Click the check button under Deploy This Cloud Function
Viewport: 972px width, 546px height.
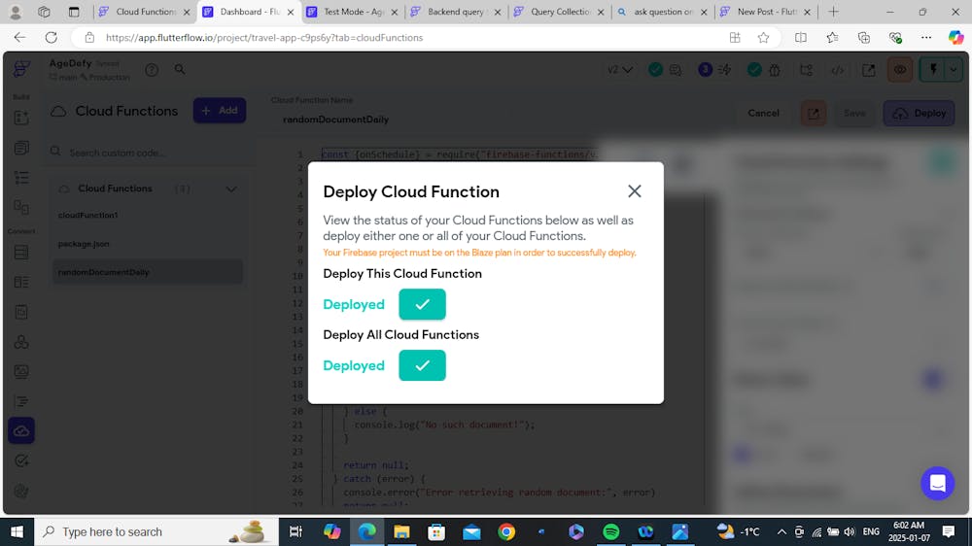(422, 304)
